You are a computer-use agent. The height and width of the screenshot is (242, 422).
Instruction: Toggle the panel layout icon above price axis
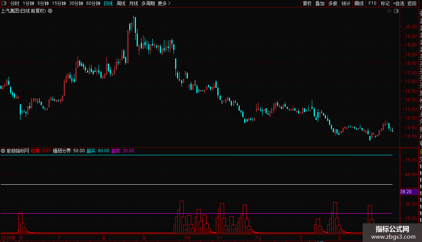[x=396, y=11]
